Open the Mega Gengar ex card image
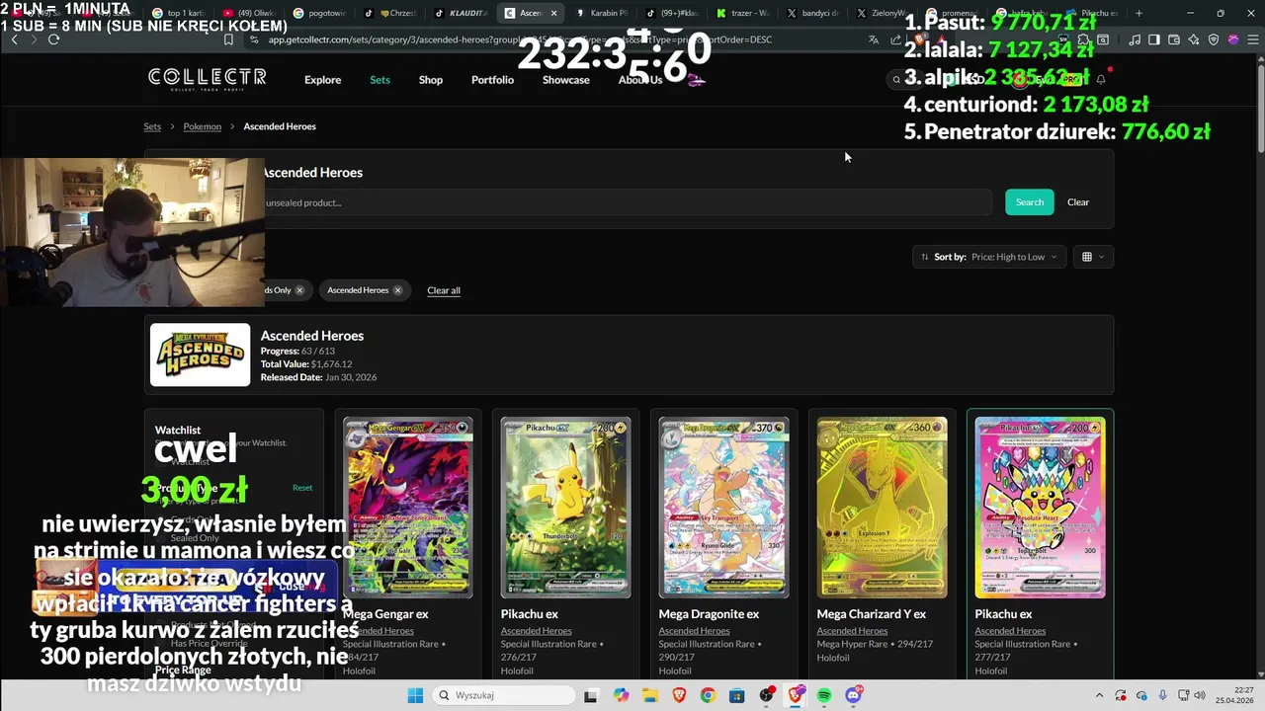 [x=408, y=508]
